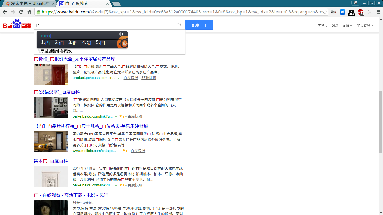Reload the current Baidu page

(21, 12)
